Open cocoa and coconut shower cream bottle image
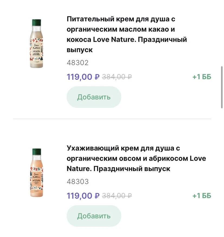The image size is (224, 237). [x=36, y=43]
